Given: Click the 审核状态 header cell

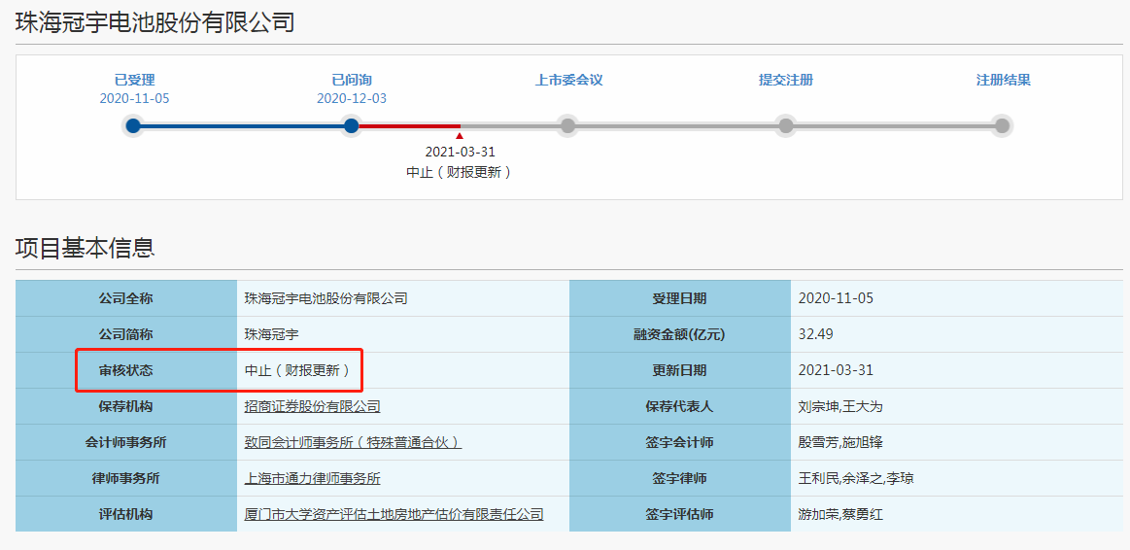Looking at the screenshot, I should 126,370.
